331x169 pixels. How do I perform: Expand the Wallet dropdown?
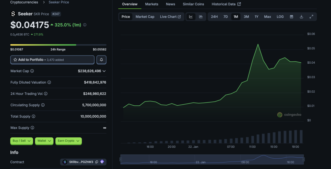click(x=44, y=141)
